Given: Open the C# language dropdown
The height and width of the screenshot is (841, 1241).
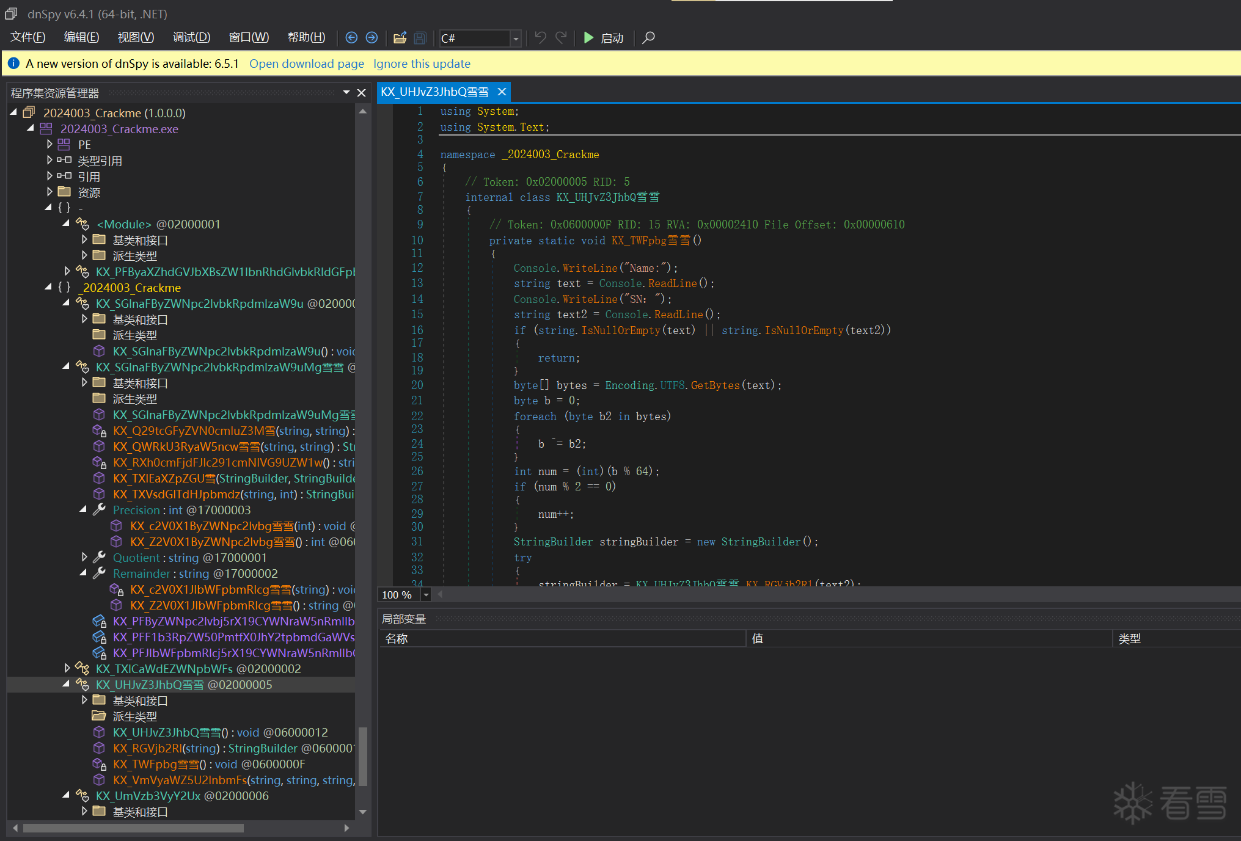Looking at the screenshot, I should coord(516,38).
